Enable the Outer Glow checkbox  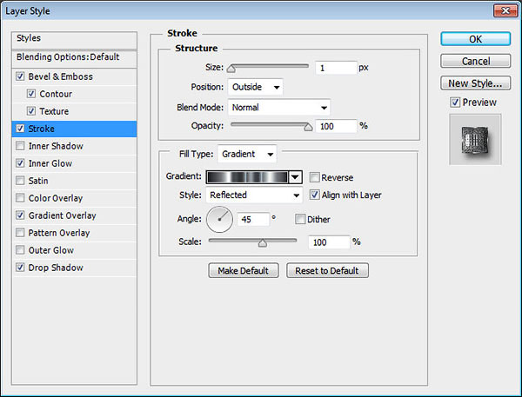click(20, 249)
